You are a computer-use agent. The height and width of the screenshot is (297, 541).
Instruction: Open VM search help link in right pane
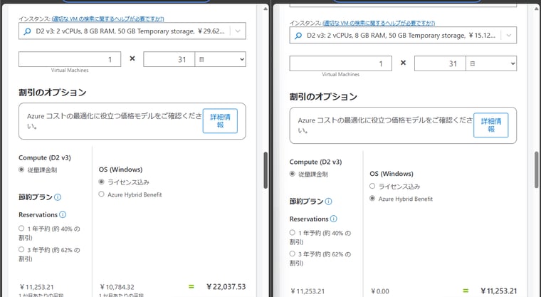tap(379, 23)
